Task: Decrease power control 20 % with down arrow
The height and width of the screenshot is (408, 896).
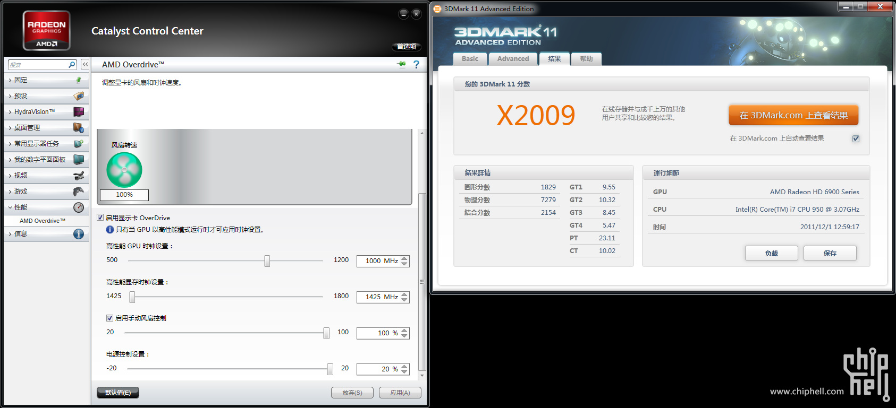Action: click(405, 371)
